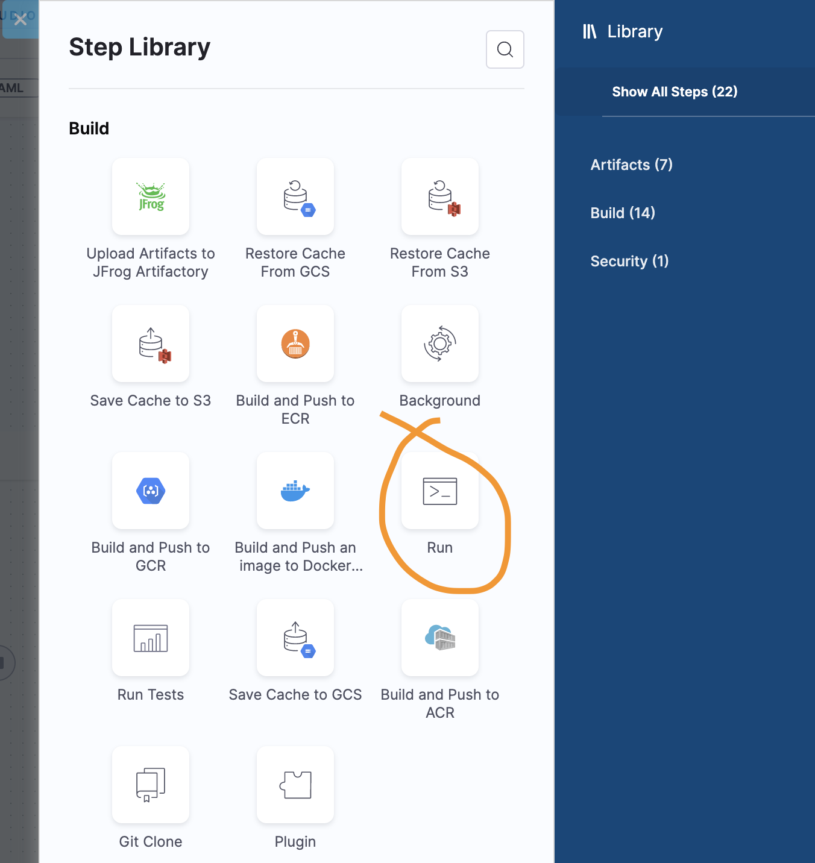Add the Run Tests step
Screen dimensions: 815x863
click(151, 638)
